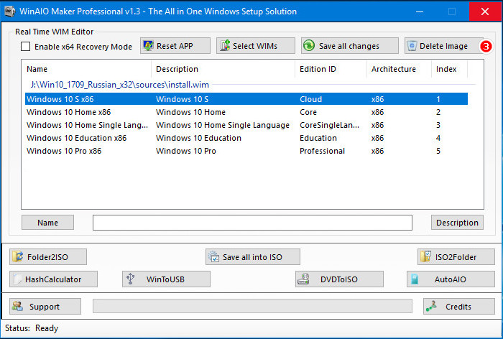Close the WinAIO Maker window

[x=485, y=11]
